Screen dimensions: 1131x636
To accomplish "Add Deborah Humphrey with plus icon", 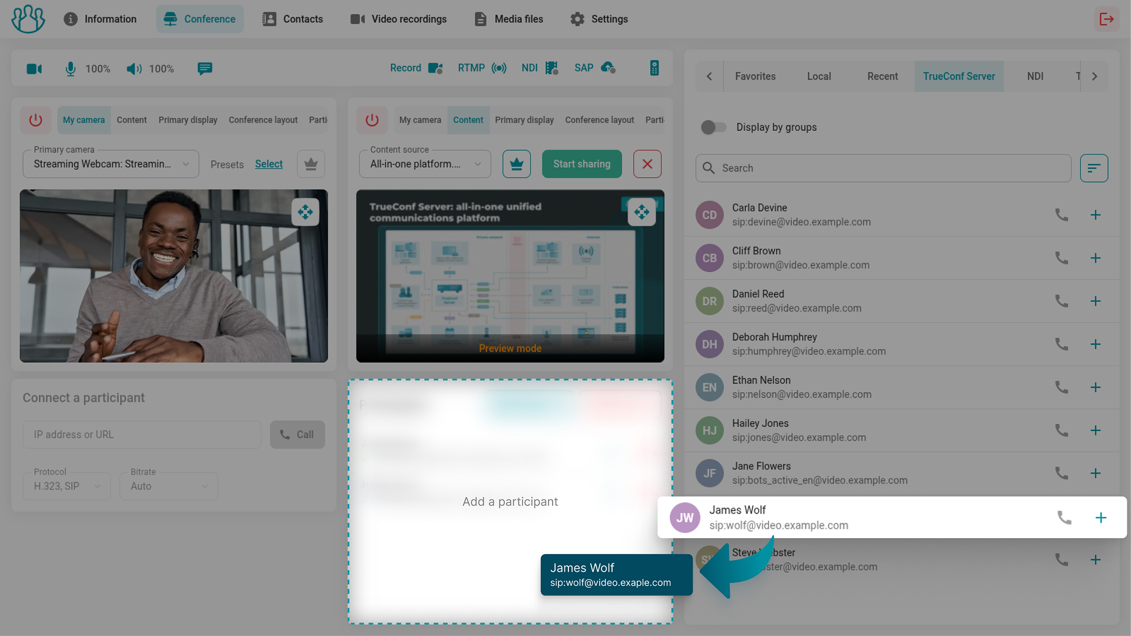I will [x=1096, y=344].
